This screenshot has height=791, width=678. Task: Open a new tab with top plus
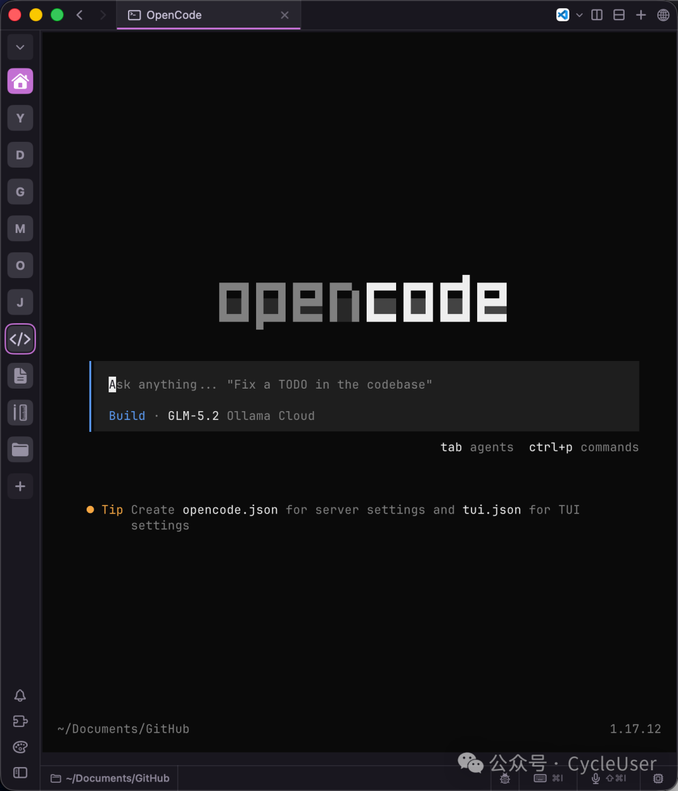coord(641,15)
